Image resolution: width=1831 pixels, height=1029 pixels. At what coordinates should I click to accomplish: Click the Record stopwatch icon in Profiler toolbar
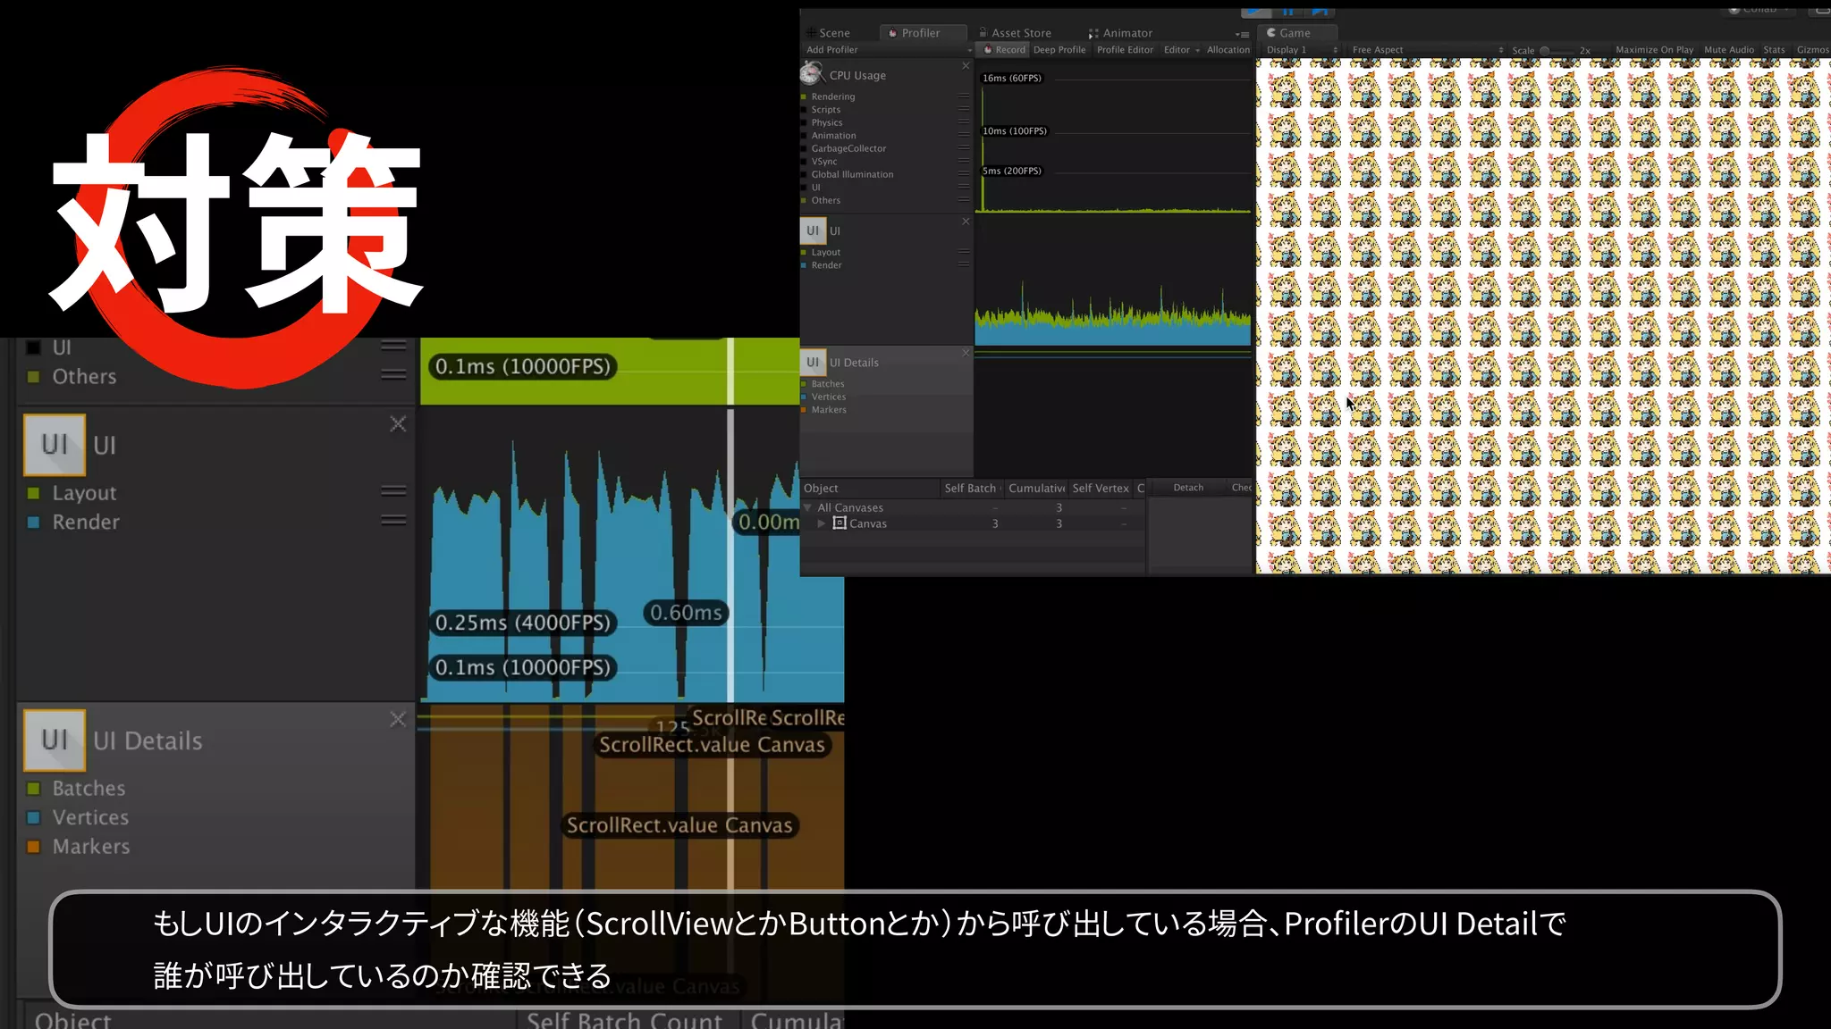[988, 50]
